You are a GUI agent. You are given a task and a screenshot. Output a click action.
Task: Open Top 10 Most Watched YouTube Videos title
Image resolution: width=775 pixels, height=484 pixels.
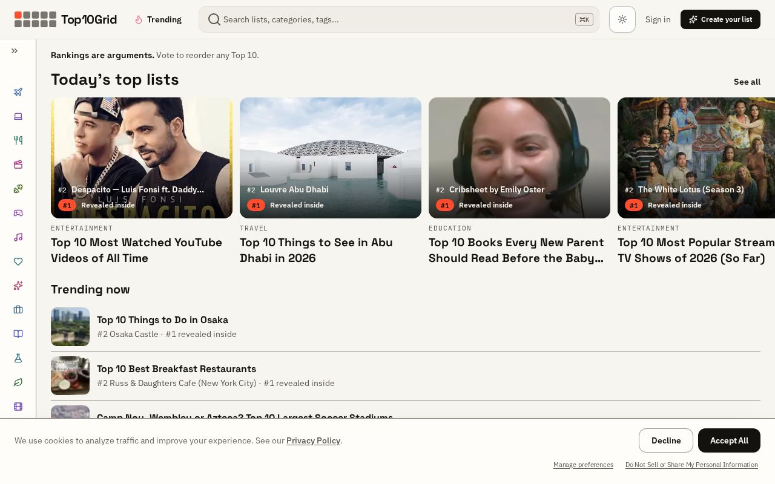click(137, 250)
